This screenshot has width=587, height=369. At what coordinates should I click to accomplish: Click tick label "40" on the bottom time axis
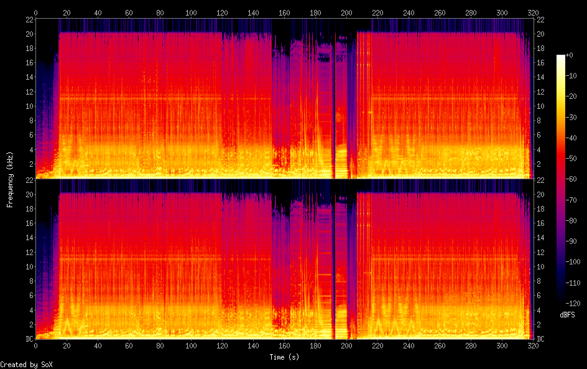[x=98, y=345]
